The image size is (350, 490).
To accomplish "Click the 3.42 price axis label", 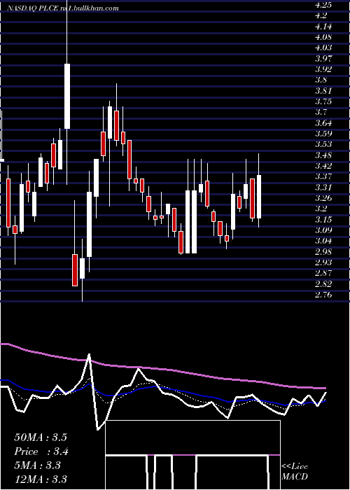I will point(323,166).
